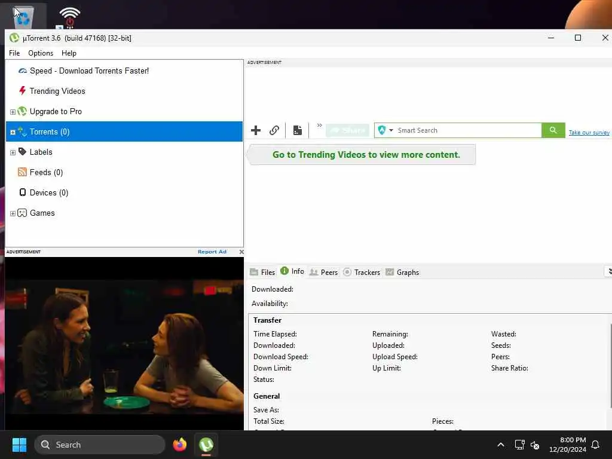Select Feeds (0) in the sidebar

(46, 173)
